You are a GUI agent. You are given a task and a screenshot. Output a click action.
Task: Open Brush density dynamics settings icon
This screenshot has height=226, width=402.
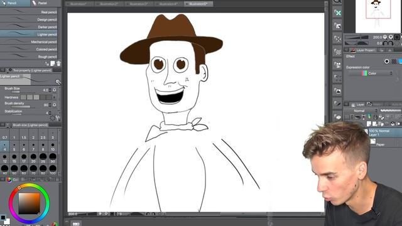pyautogui.click(x=55, y=105)
